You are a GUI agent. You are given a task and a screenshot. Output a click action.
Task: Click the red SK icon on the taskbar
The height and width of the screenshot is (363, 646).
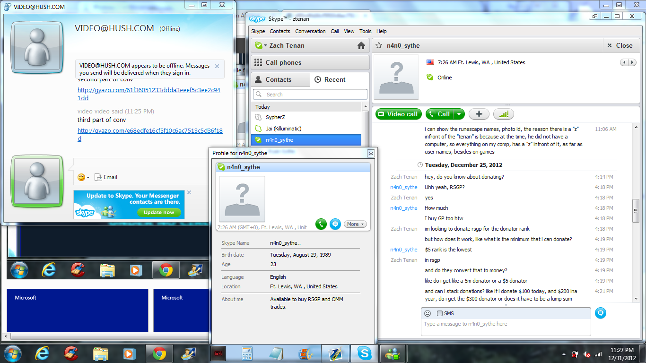218,353
